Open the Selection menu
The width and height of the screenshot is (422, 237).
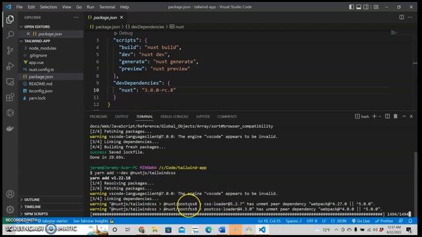click(48, 7)
